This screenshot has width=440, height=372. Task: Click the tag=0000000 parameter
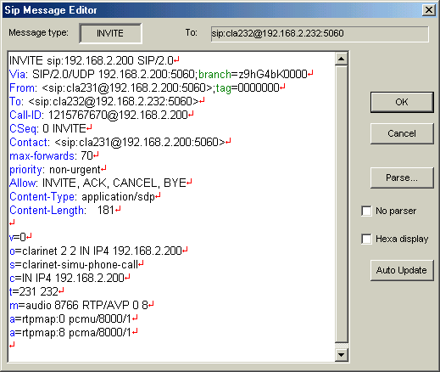(x=248, y=87)
